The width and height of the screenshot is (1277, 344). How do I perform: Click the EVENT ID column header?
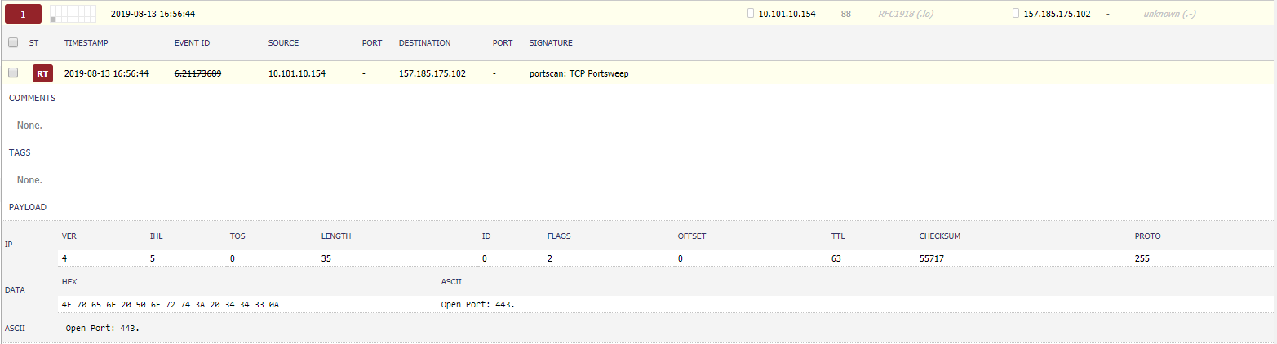pos(193,42)
